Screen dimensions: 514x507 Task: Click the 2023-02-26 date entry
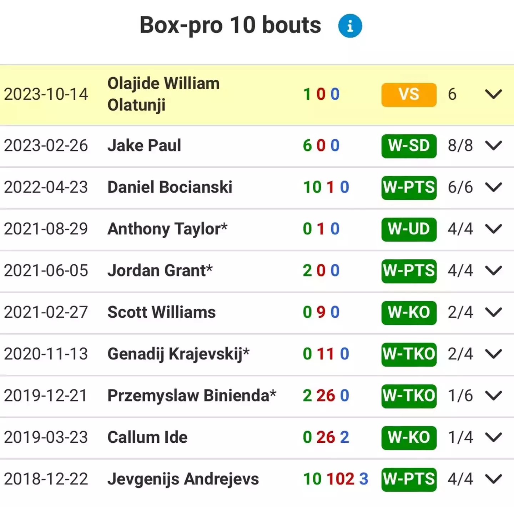46,146
